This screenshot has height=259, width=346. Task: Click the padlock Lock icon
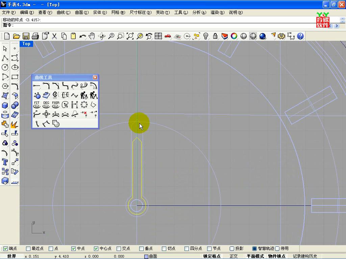point(215,36)
